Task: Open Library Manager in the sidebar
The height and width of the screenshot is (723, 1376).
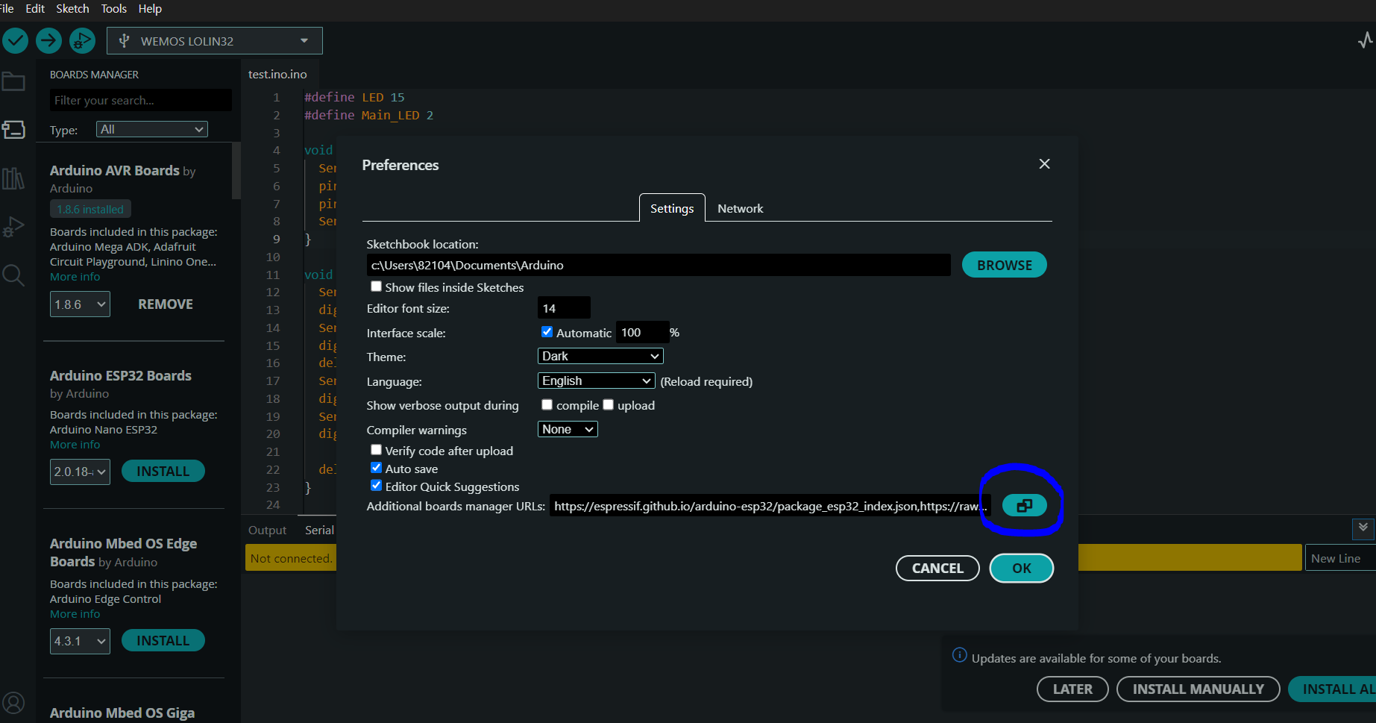Action: [x=13, y=178]
